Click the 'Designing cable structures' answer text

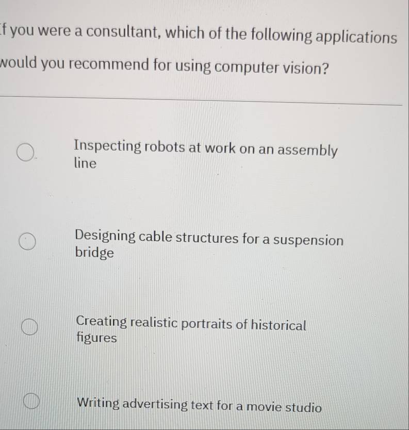coord(208,239)
